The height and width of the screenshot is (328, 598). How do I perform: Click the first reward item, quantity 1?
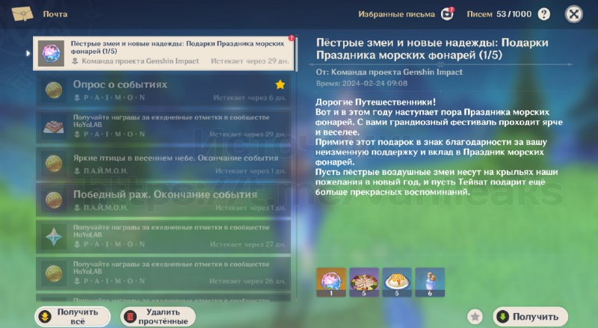(331, 282)
